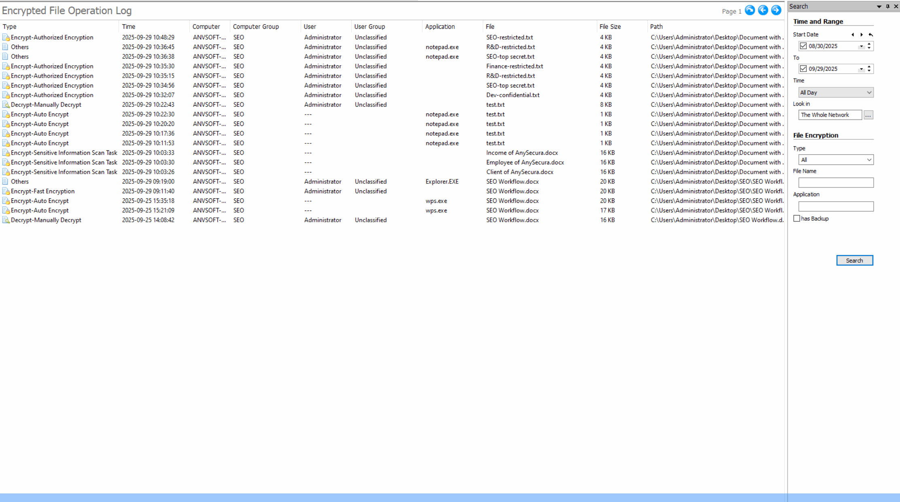Image resolution: width=900 pixels, height=502 pixels.
Task: Click the pin icon on the Search panel
Action: pos(887,6)
